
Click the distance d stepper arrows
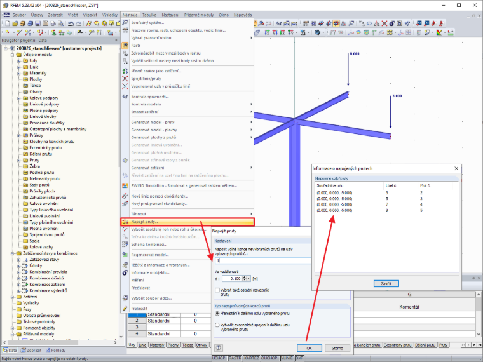click(x=244, y=278)
